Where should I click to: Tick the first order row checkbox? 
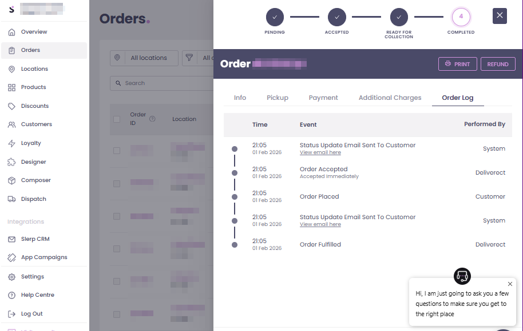[117, 151]
